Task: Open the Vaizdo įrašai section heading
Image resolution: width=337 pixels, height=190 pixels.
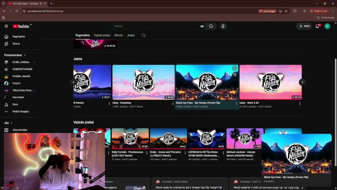Action: (83, 122)
